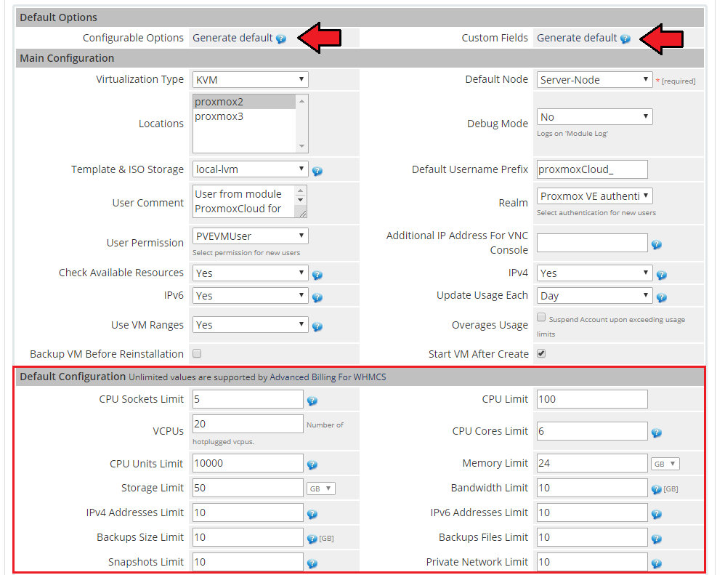The height and width of the screenshot is (575, 725).
Task: Click help icon next to Custom Fields Generate default
Action: point(625,39)
